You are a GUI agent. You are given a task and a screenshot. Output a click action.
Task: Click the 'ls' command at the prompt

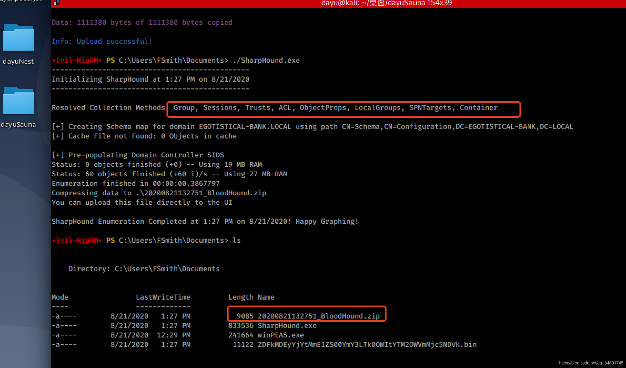click(237, 240)
